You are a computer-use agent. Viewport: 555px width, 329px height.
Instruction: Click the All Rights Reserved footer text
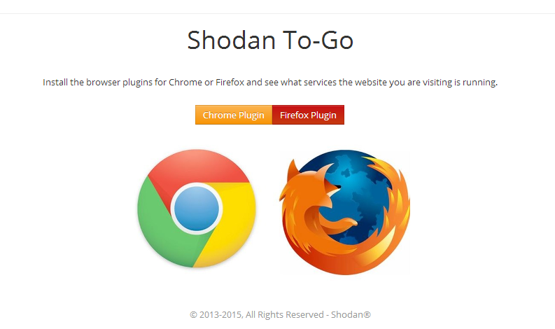pyautogui.click(x=285, y=314)
